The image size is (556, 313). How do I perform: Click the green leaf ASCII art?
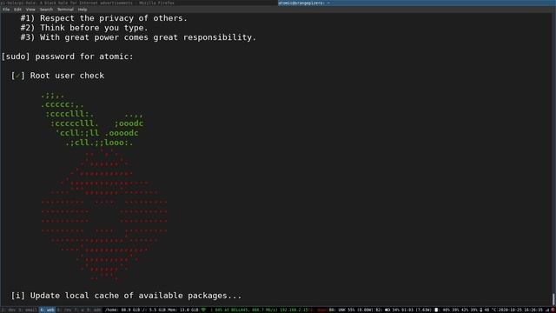pos(92,119)
